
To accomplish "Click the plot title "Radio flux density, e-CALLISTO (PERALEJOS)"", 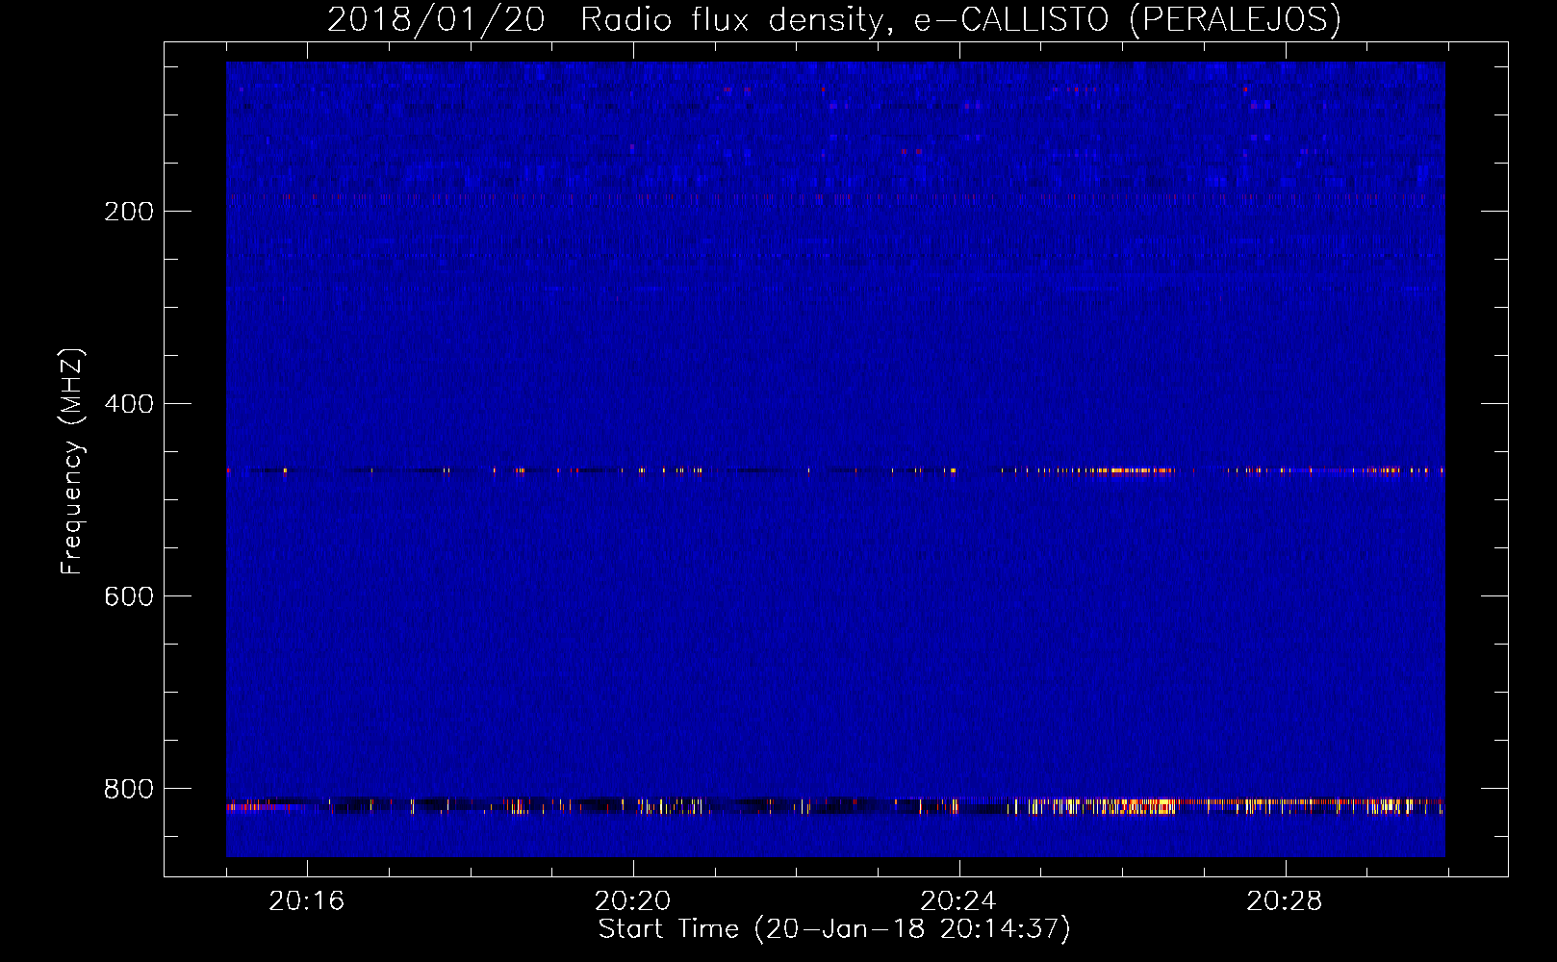I will click(x=960, y=20).
